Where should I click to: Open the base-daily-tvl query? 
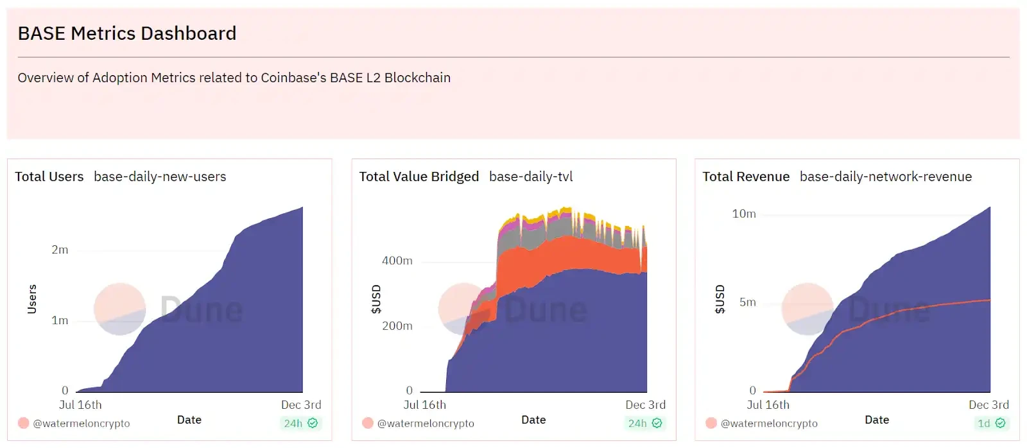[531, 177]
